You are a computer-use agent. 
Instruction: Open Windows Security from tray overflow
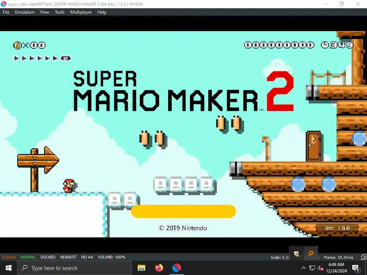(296, 253)
